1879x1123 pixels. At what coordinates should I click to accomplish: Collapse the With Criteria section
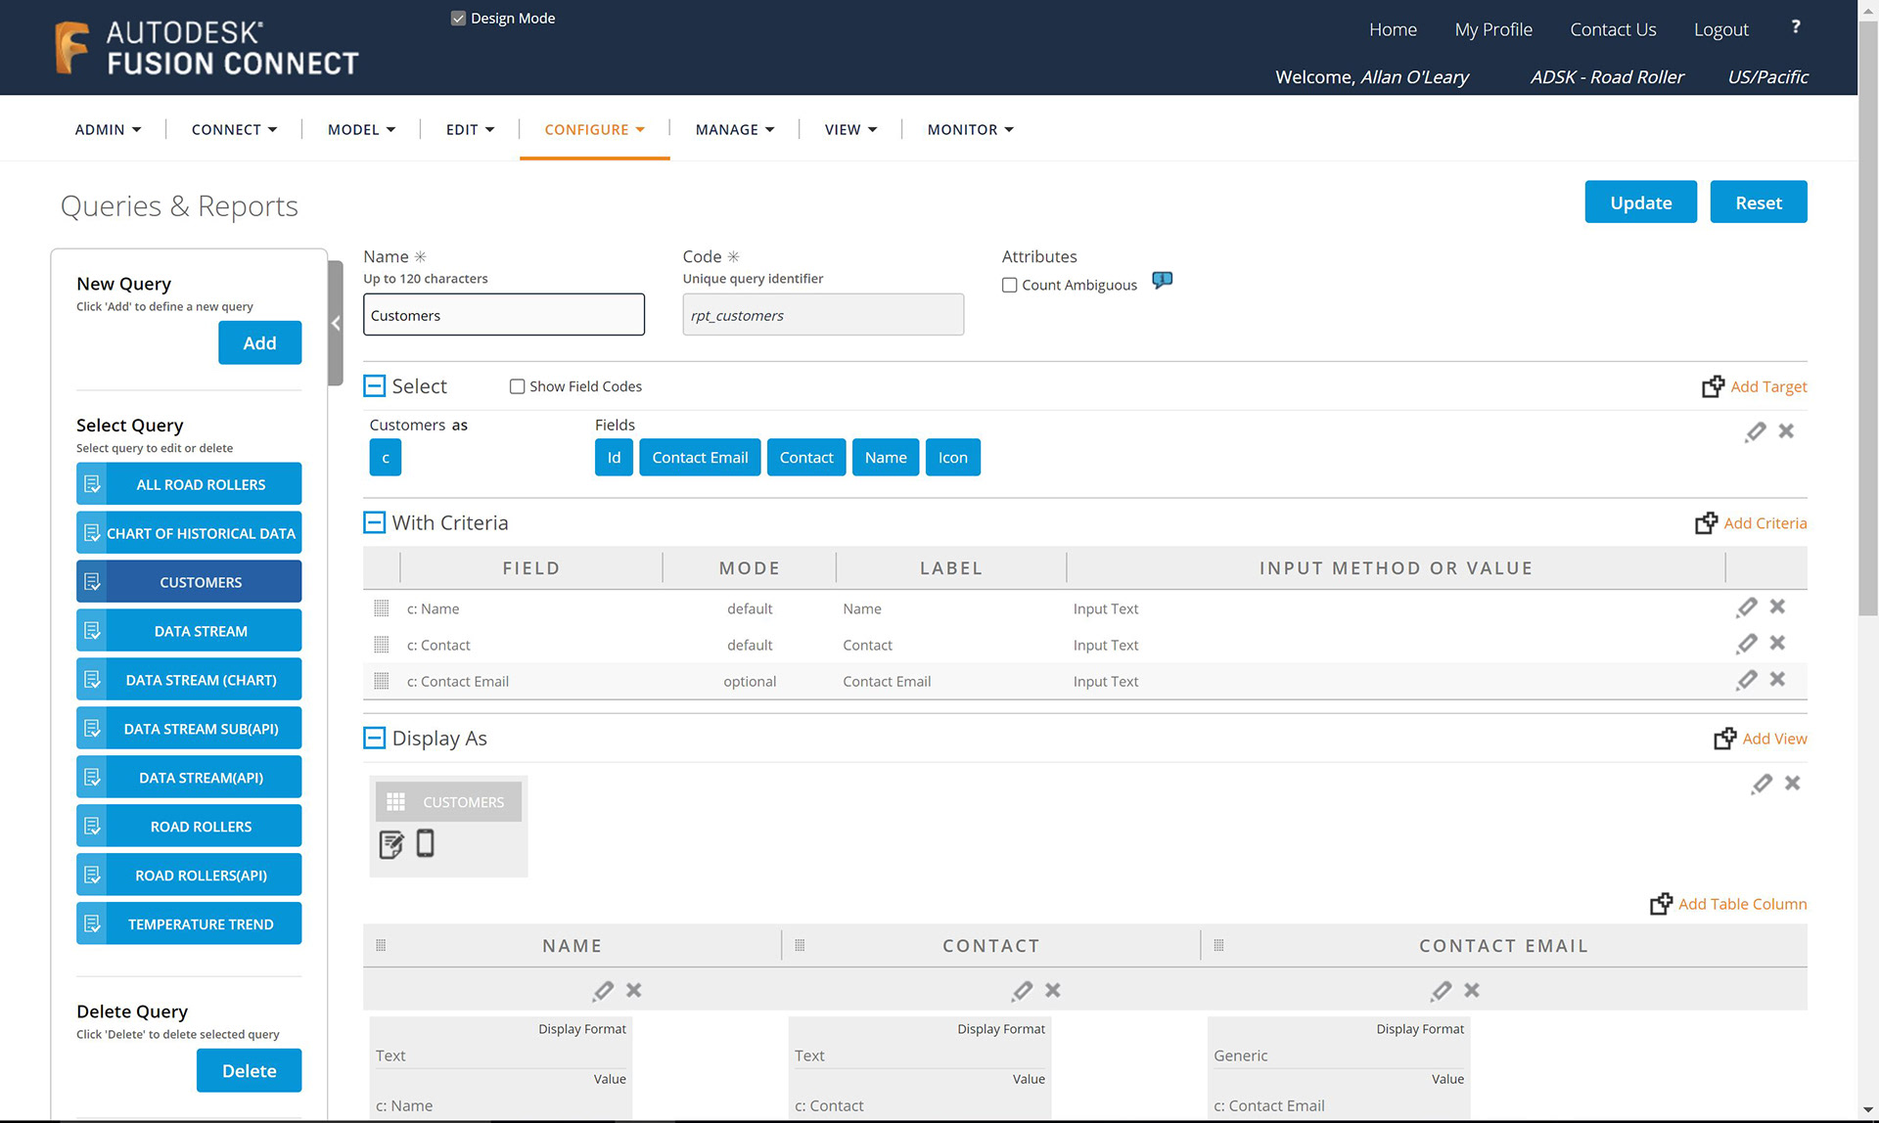click(374, 522)
